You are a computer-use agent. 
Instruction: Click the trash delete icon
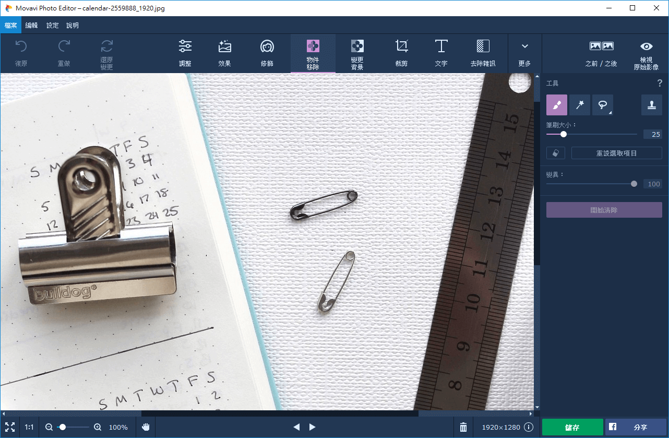(463, 427)
